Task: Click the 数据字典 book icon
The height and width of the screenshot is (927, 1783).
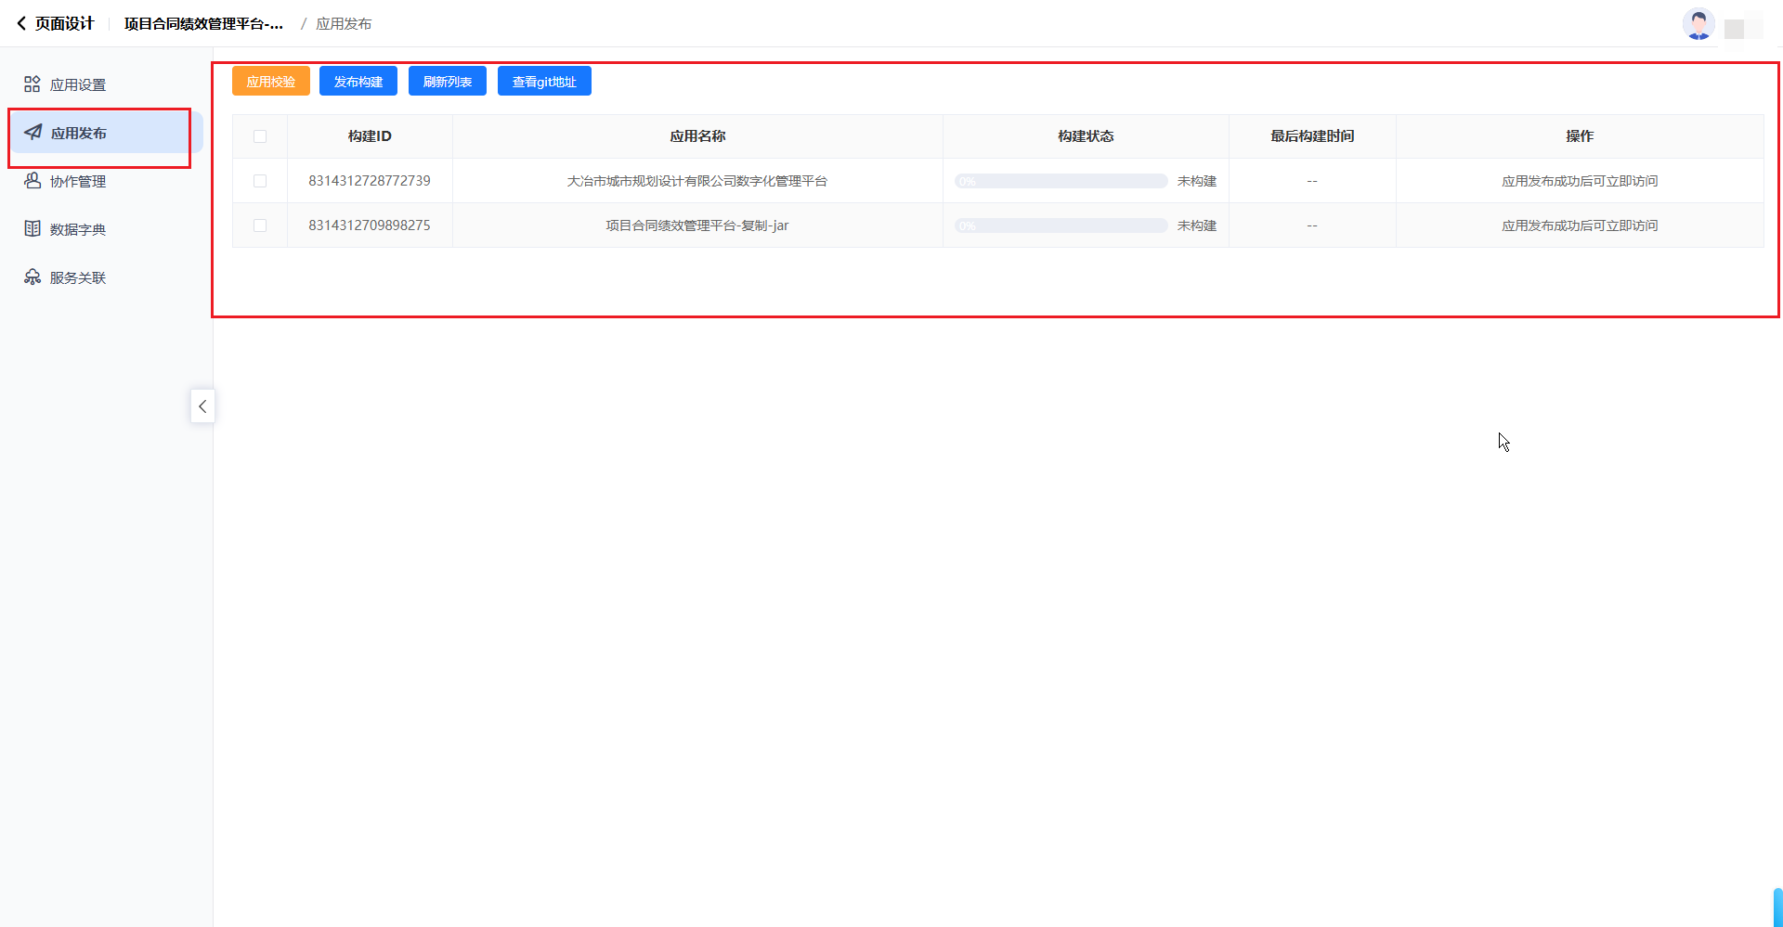Action: click(x=33, y=229)
